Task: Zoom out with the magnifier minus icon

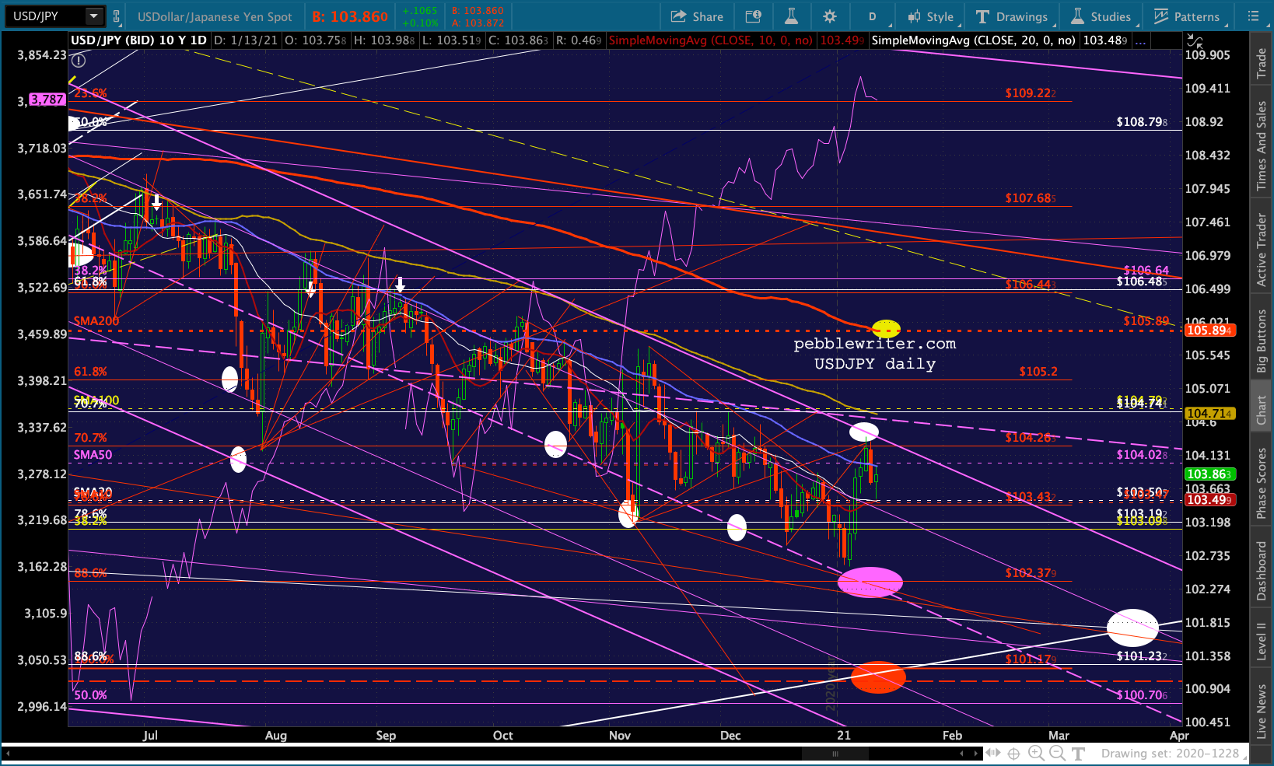Action: (x=1057, y=753)
